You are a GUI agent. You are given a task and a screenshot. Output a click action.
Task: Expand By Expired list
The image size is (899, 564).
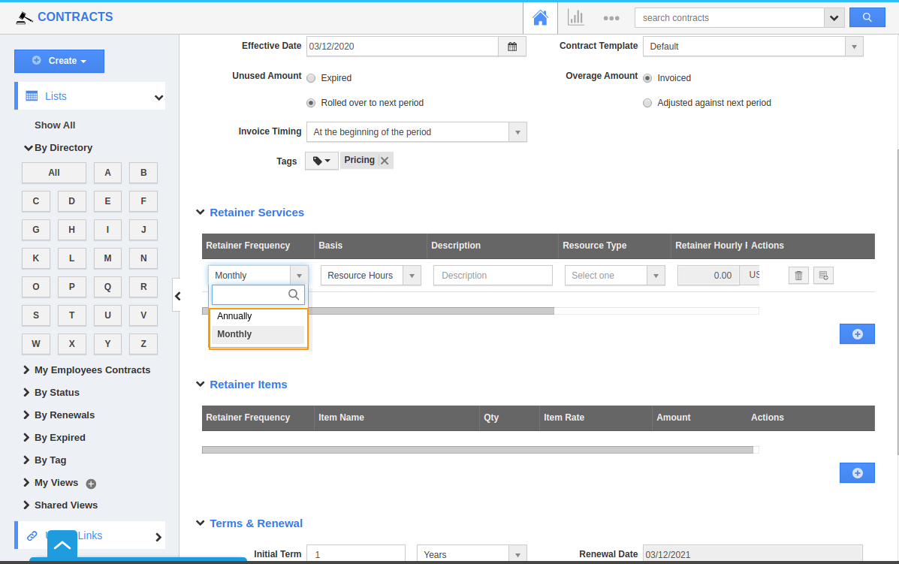[26, 437]
